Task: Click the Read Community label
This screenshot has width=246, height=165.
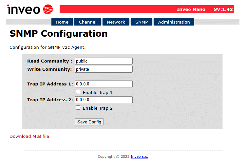Action: tap(49, 61)
